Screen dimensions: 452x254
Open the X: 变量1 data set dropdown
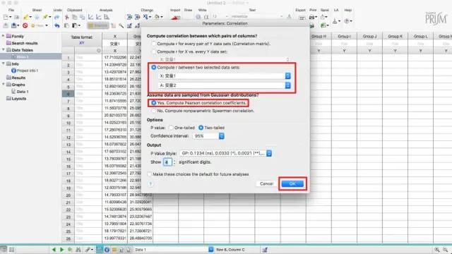pyautogui.click(x=225, y=76)
